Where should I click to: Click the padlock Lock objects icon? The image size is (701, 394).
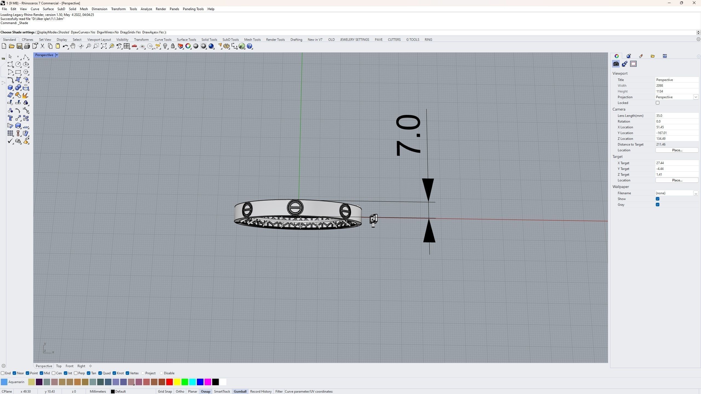click(x=173, y=46)
